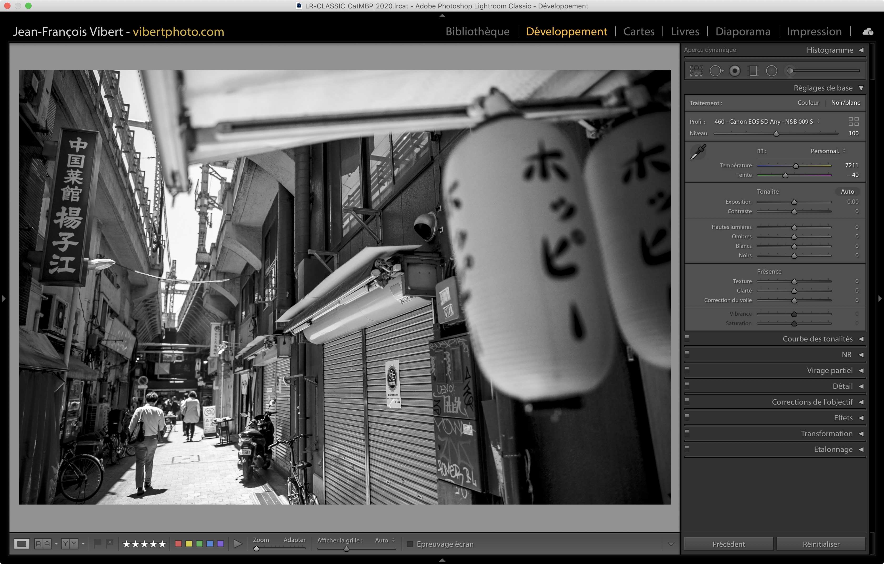Image resolution: width=884 pixels, height=564 pixels.
Task: Activate the Red eye correction tool
Action: tap(735, 71)
